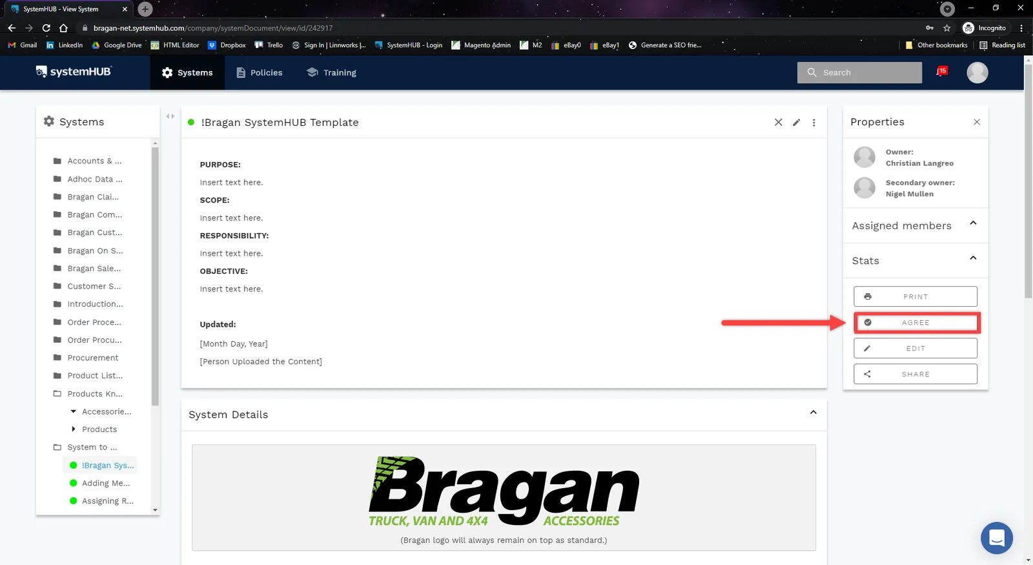Click the Systems gear icon in sidebar header
The width and height of the screenshot is (1033, 565).
click(x=49, y=121)
